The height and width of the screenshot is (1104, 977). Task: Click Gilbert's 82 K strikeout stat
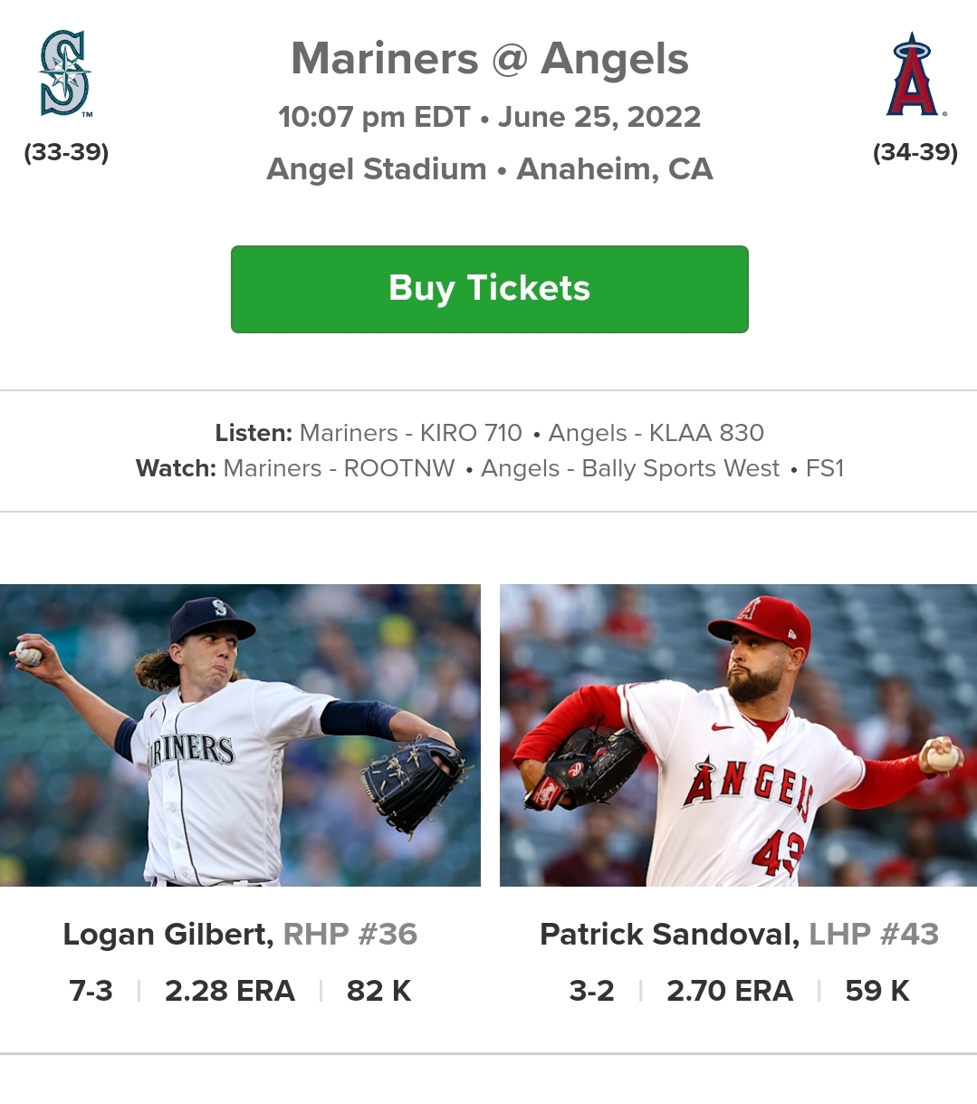pyautogui.click(x=378, y=991)
